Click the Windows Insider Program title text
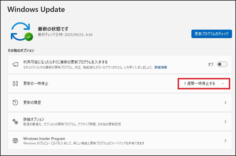 (44, 139)
